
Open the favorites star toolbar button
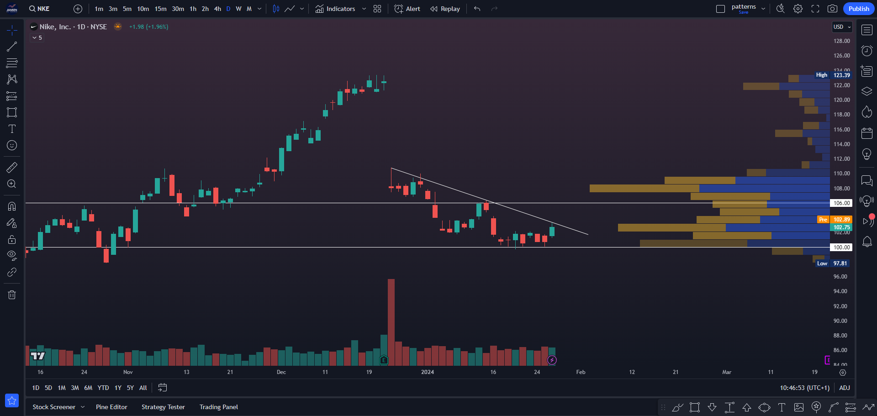[12, 400]
